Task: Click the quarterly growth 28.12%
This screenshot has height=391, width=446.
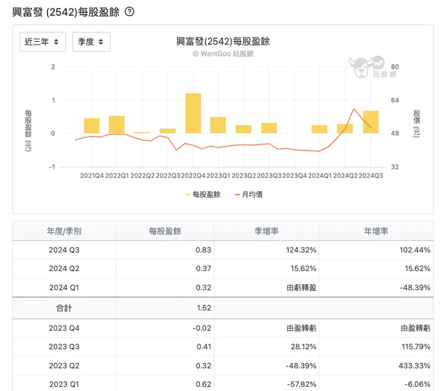Action: click(x=304, y=346)
